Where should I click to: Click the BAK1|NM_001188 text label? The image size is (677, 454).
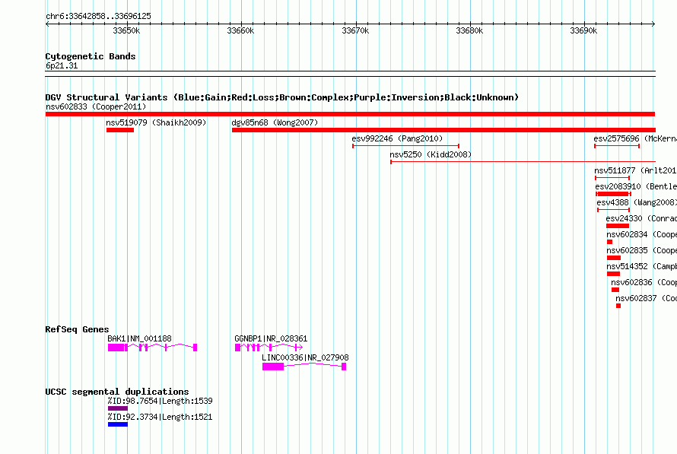click(139, 338)
